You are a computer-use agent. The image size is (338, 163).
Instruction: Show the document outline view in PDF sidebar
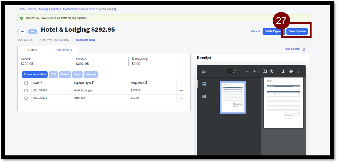coord(204,97)
